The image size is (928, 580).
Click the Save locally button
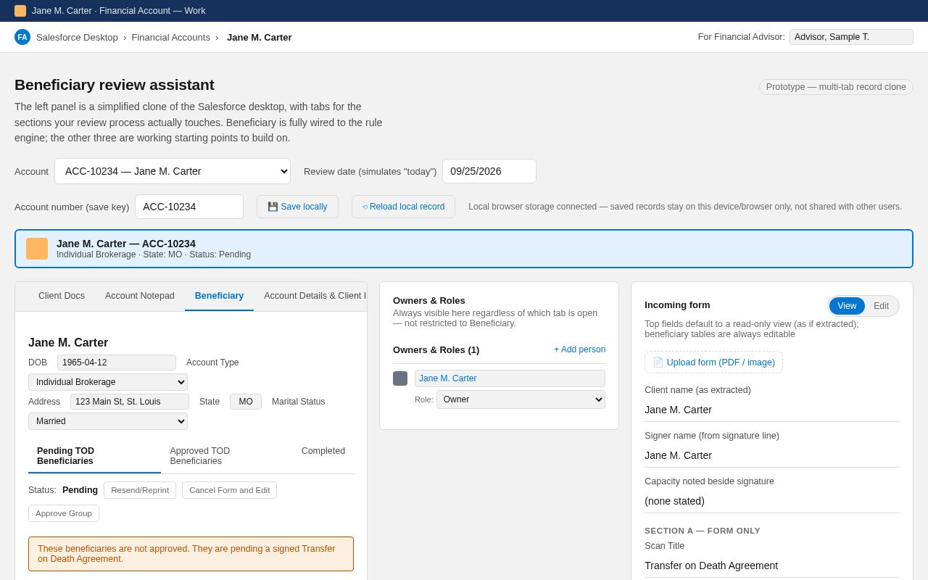297,207
